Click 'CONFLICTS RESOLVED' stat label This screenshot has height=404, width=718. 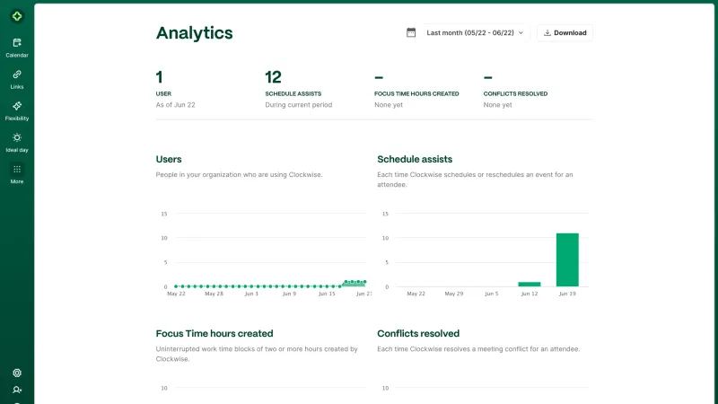[515, 94]
